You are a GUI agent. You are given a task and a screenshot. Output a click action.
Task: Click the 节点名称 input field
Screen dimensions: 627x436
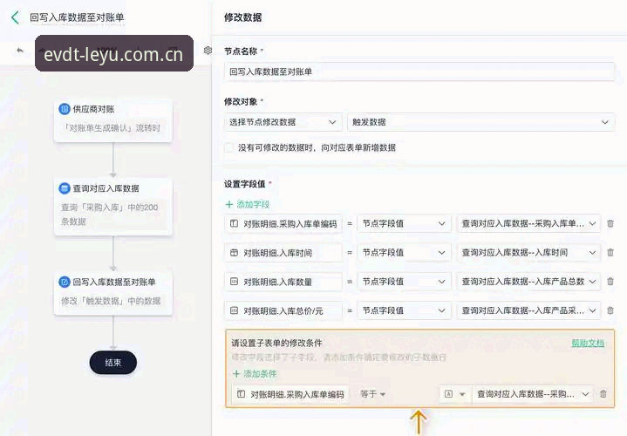(419, 72)
